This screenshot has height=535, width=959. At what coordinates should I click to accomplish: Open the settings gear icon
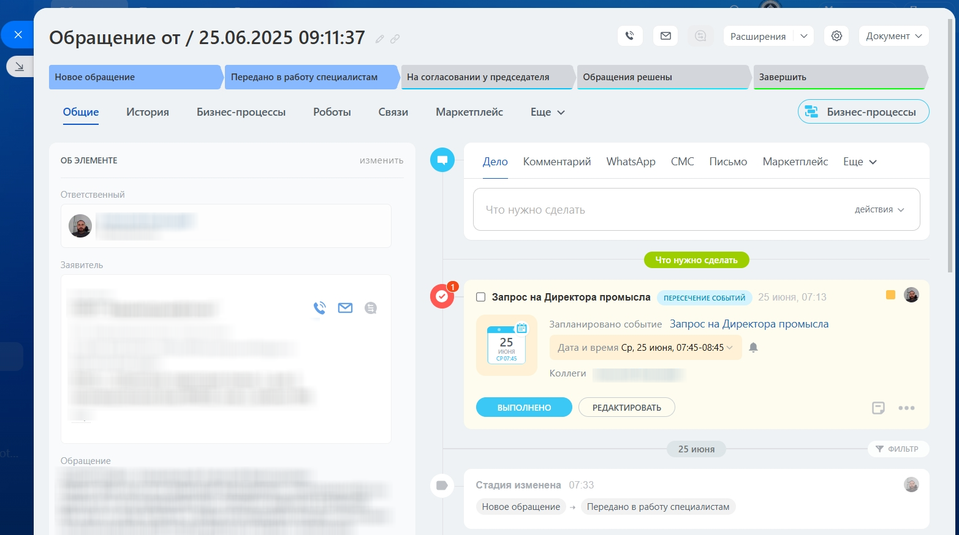click(x=836, y=36)
